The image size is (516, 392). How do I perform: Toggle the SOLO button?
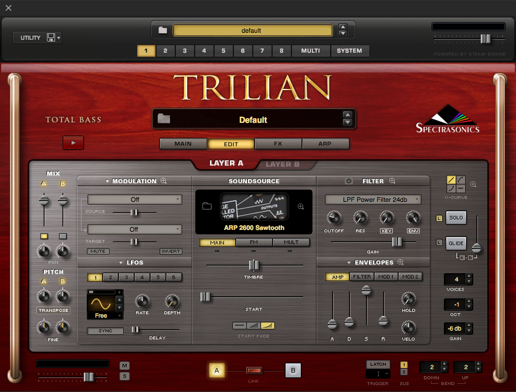click(x=456, y=218)
